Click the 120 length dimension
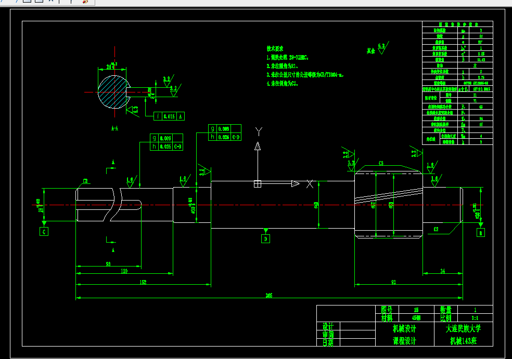The height and width of the screenshot is (359, 512). coord(124,271)
